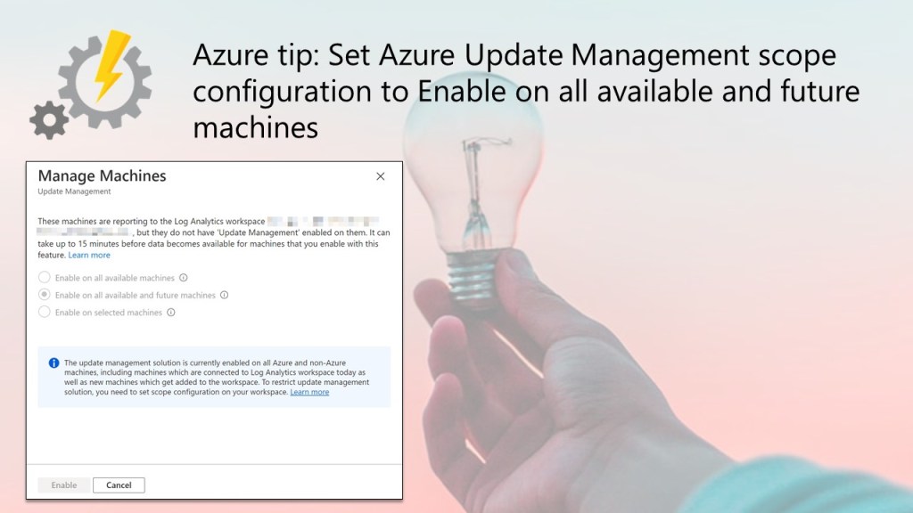
Task: Pick the 'Enable on selected machines' option
Action: [x=45, y=313]
